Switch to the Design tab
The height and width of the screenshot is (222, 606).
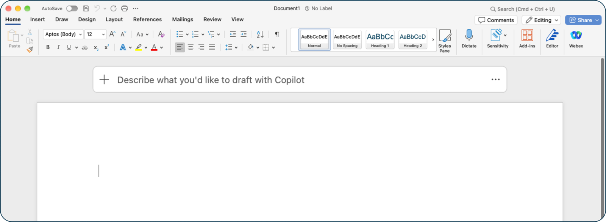87,19
